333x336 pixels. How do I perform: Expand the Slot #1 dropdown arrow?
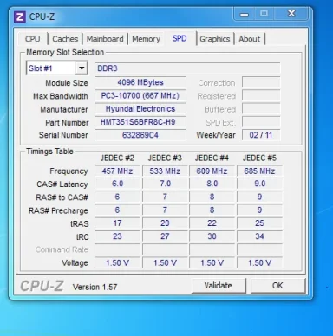pos(82,68)
